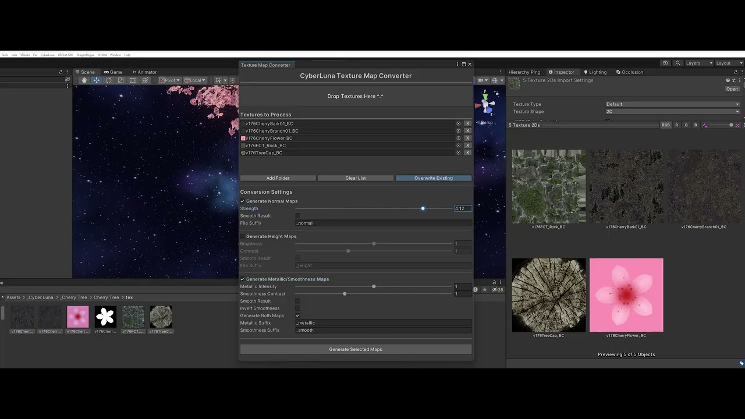Show only the R channel in preview
Viewport: 745px width, 419px height.
click(677, 125)
